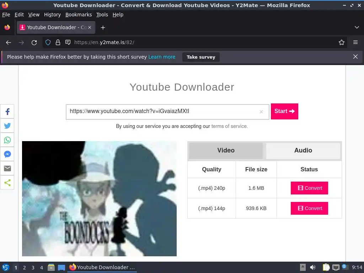Reload the current page
364x273 pixels.
point(34,43)
